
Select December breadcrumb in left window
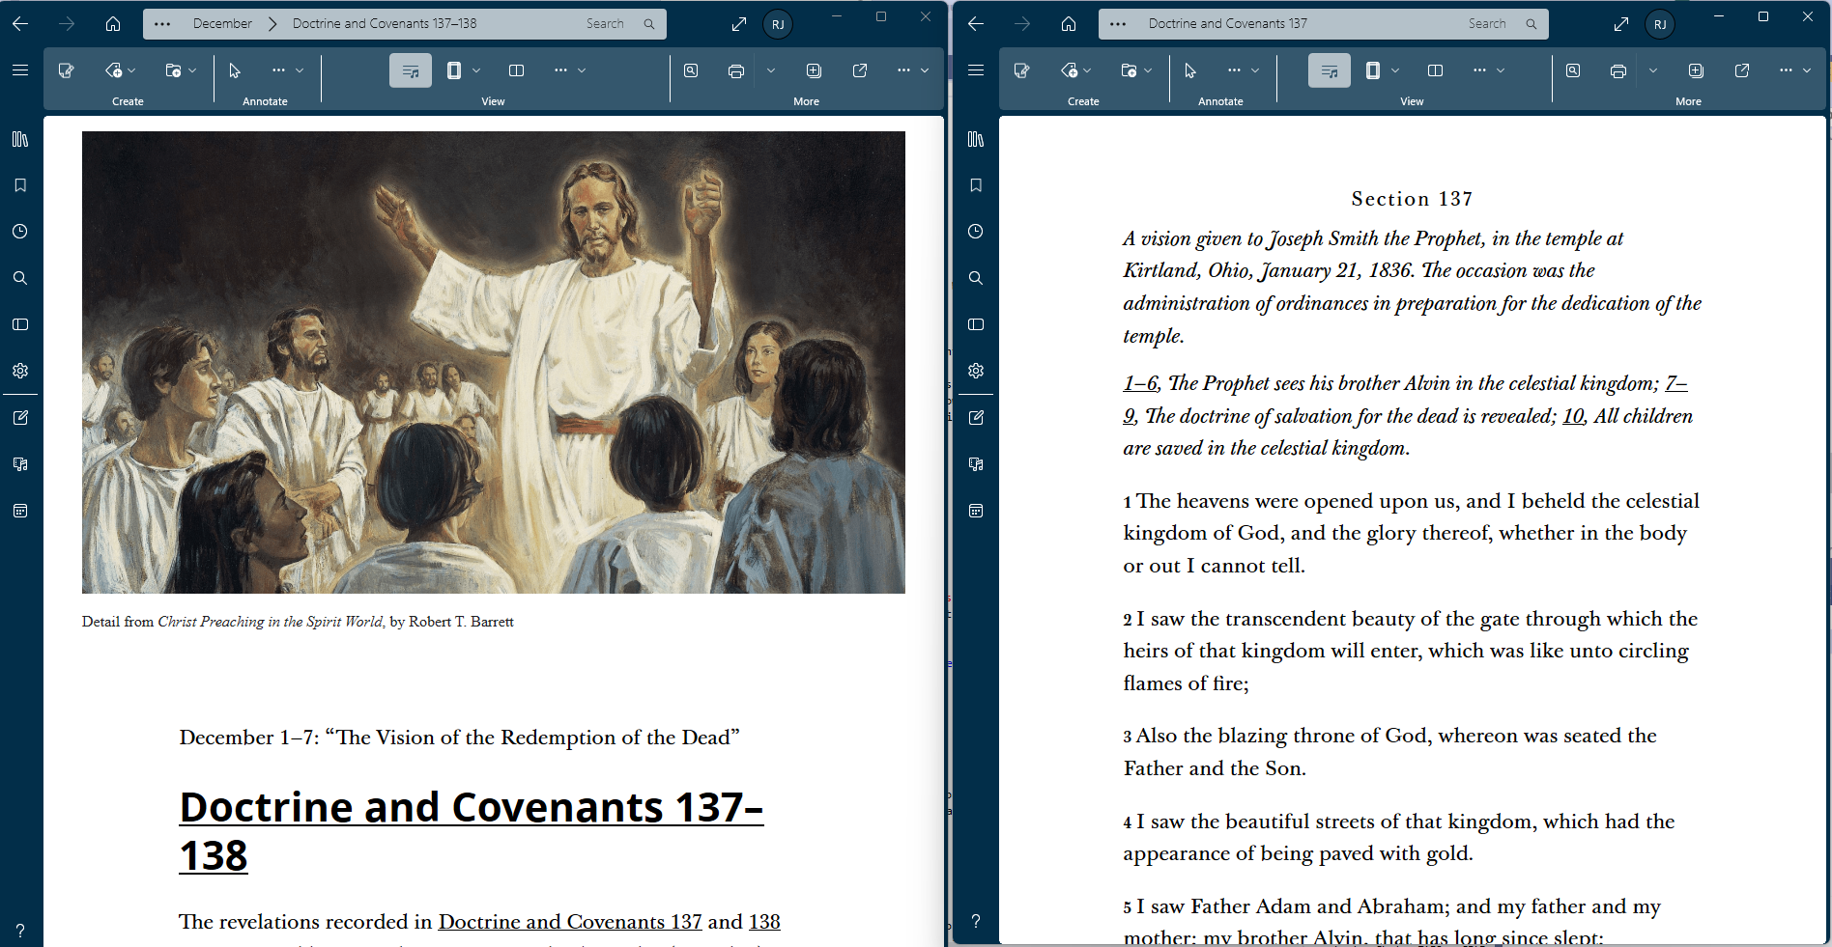[x=222, y=24]
